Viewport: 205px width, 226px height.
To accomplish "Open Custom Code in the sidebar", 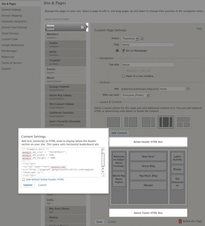I will (x=9, y=39).
